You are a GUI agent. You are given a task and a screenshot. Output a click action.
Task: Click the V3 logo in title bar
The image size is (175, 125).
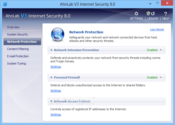5,4
